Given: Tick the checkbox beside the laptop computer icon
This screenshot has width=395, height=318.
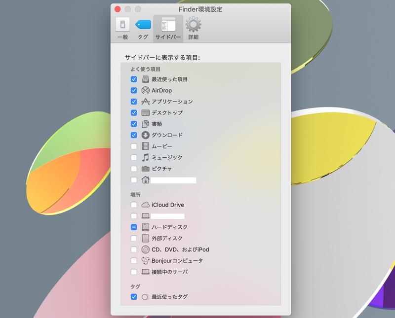Looking at the screenshot, I should coord(134,216).
